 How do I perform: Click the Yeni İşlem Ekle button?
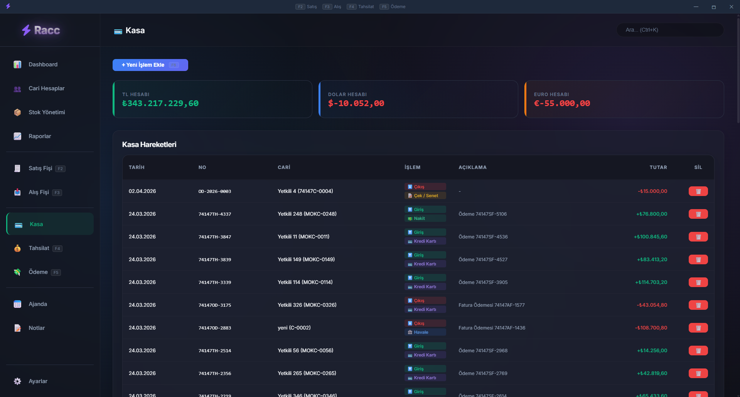point(150,65)
